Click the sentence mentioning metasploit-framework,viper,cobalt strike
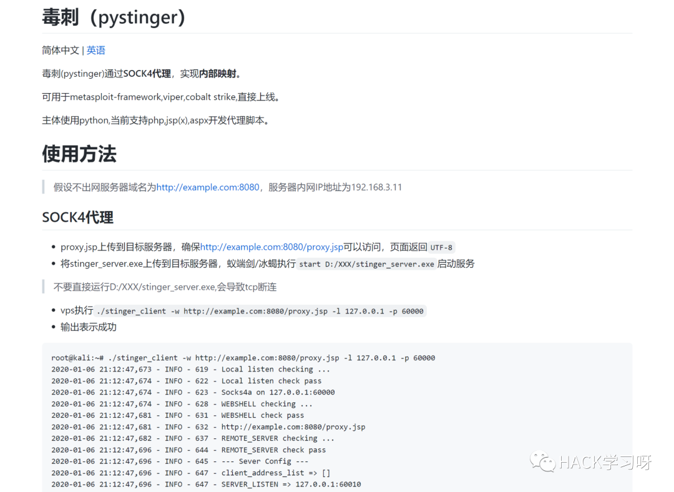This screenshot has width=674, height=492. point(161,97)
